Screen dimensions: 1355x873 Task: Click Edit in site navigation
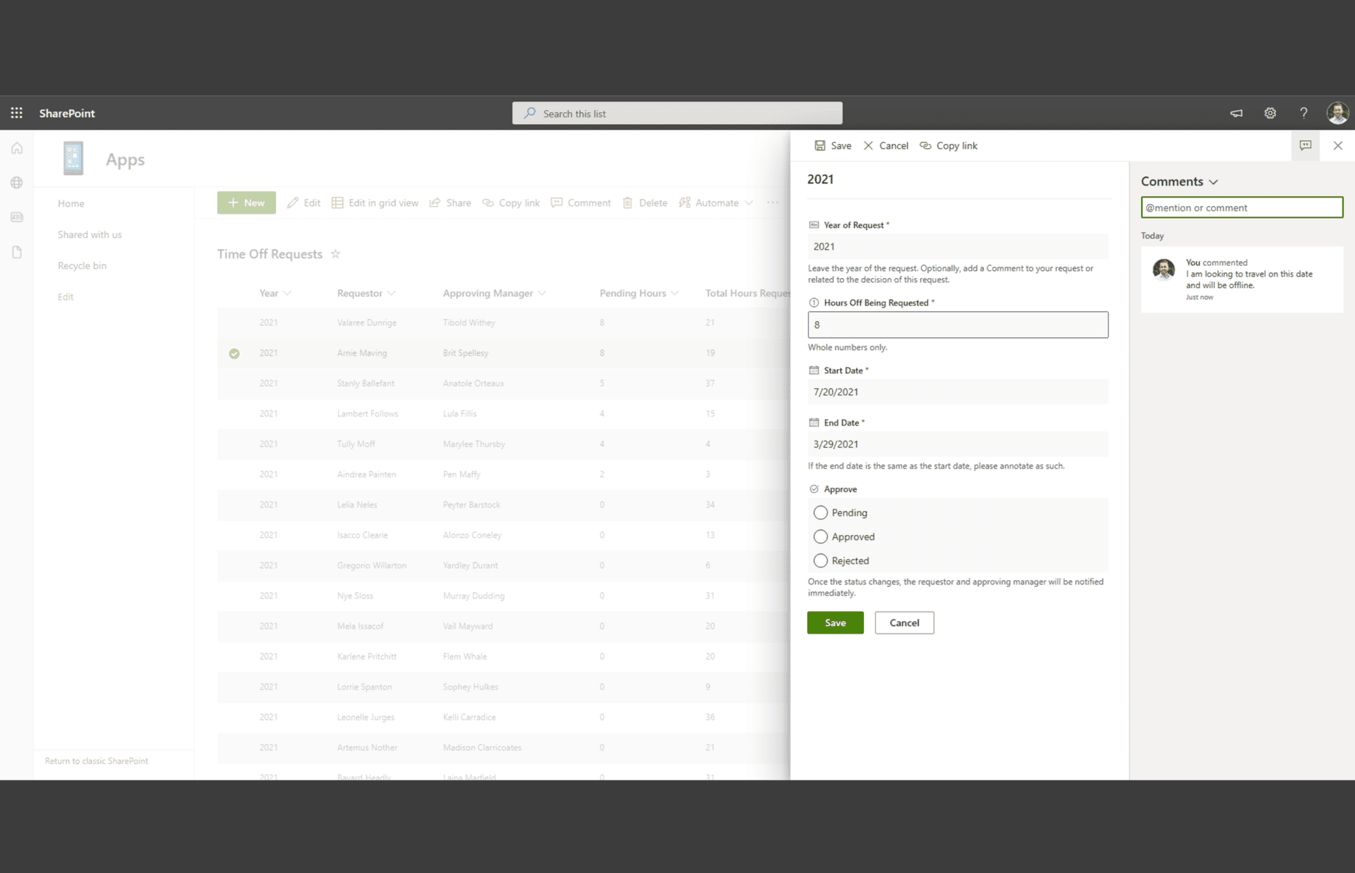[66, 296]
